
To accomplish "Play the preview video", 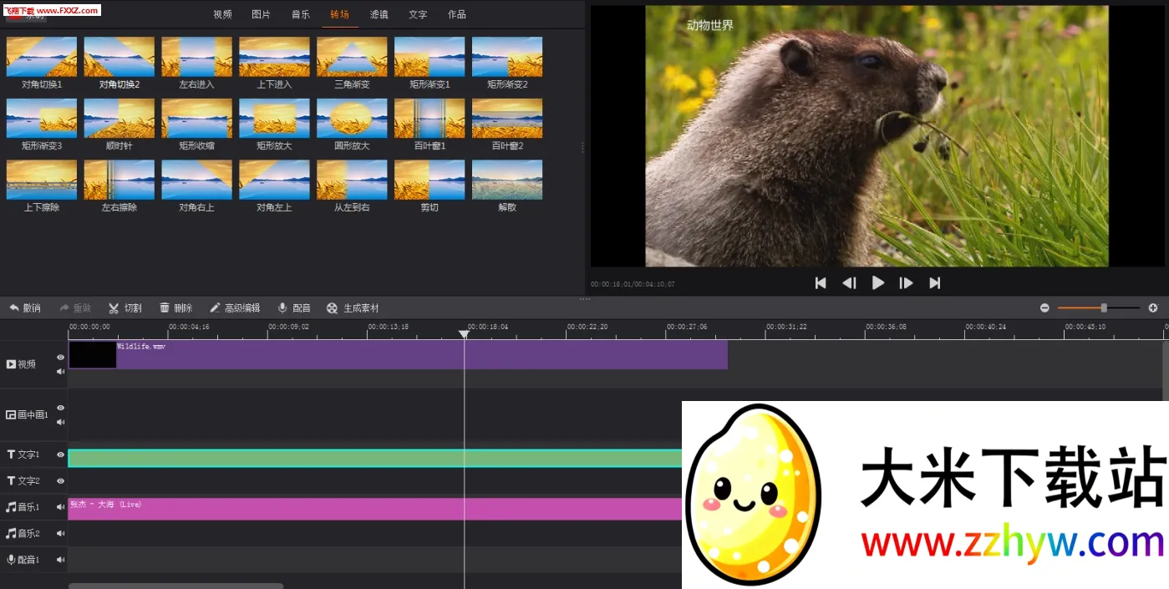I will [877, 283].
